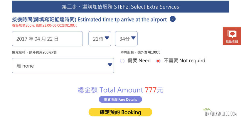The image size is (241, 120).
Task: Click the Estimated time arrival heading
Action: click(x=89, y=20)
